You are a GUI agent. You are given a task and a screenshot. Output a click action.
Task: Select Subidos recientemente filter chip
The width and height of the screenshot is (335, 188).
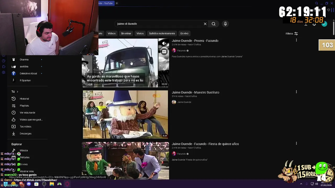click(x=162, y=33)
